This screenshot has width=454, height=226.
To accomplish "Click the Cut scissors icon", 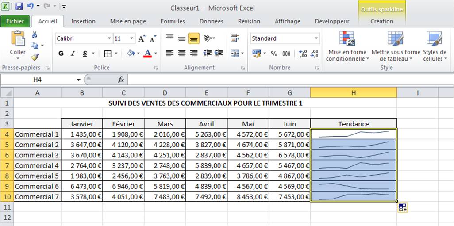I will [35, 34].
